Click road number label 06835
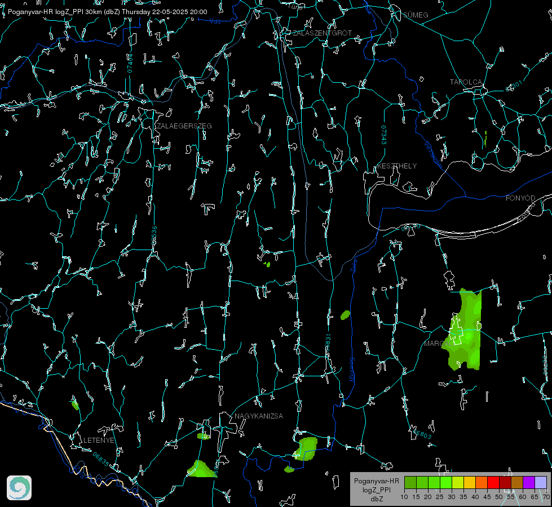 click(101, 460)
